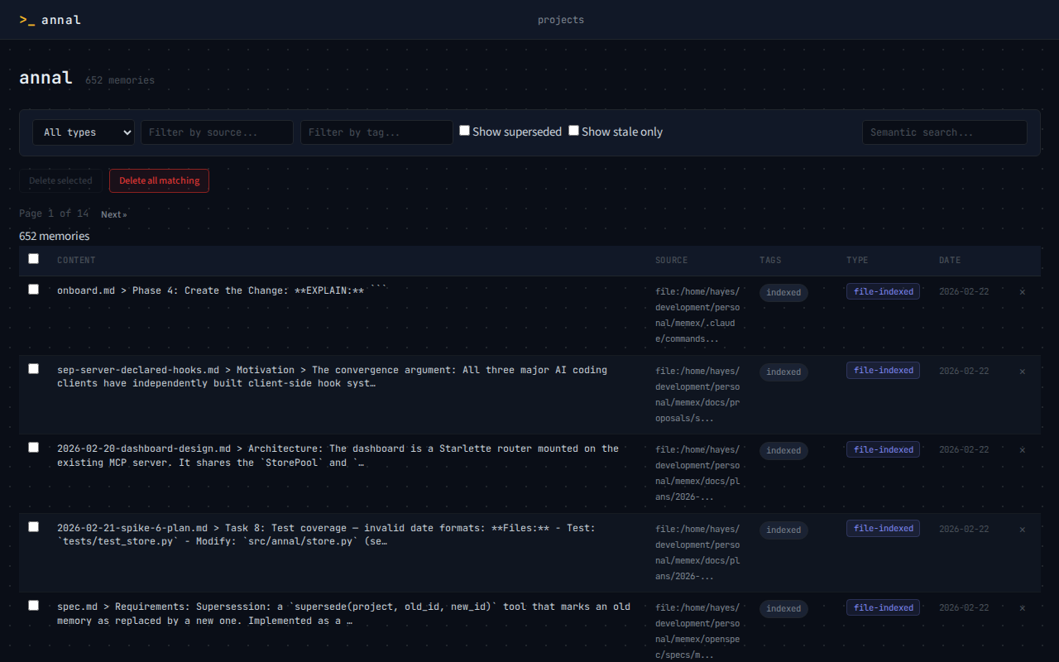Click the Delete selected button
Viewport: 1059px width, 662px height.
pyautogui.click(x=60, y=180)
